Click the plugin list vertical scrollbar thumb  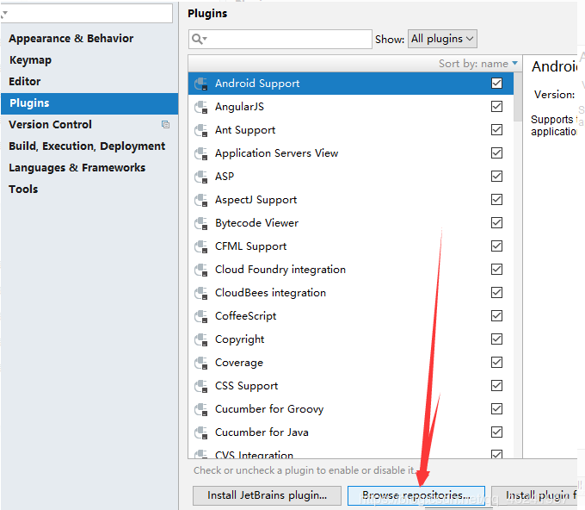[518, 96]
